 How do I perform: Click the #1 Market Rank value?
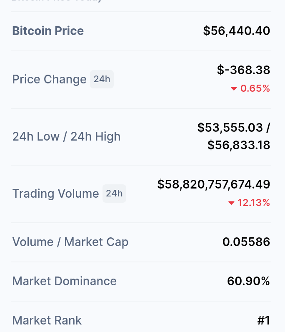(x=264, y=320)
